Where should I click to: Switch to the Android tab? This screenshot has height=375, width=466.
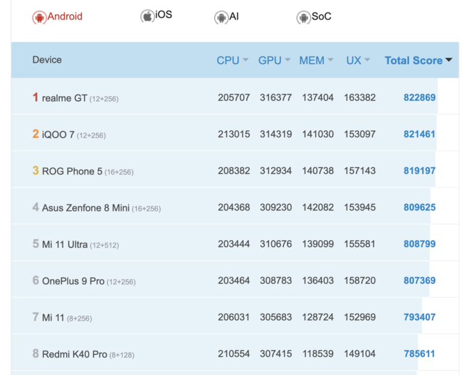tap(57, 17)
